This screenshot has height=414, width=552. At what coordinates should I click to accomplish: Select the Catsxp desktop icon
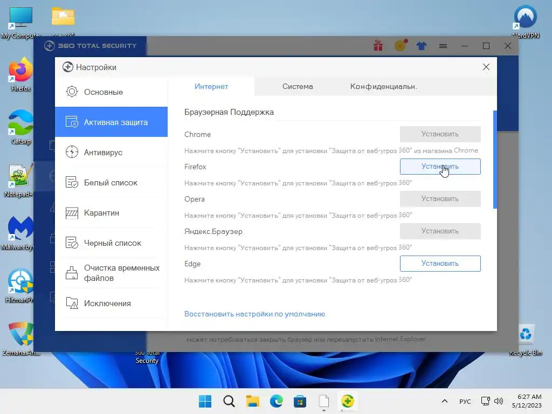click(20, 127)
